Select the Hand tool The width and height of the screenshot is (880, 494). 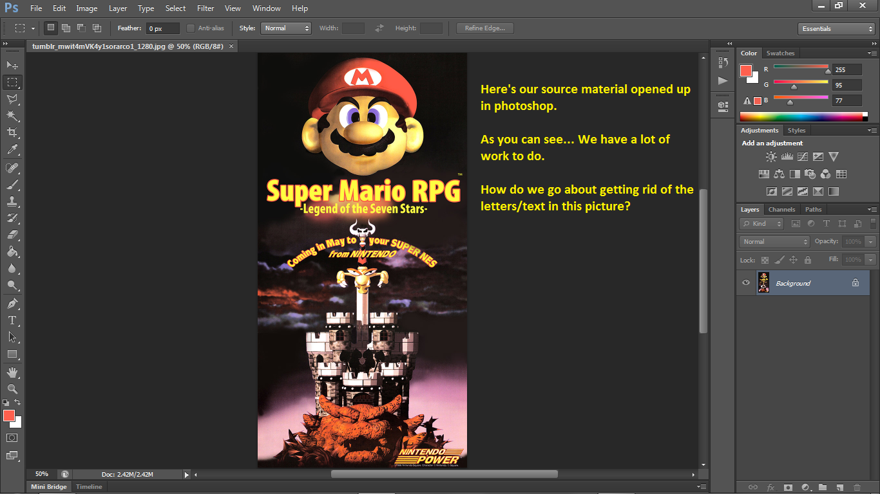12,372
